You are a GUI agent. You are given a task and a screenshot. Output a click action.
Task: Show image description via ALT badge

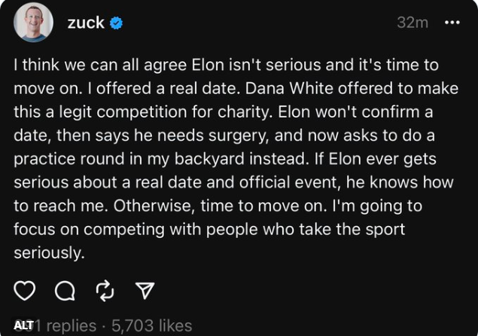point(23,325)
